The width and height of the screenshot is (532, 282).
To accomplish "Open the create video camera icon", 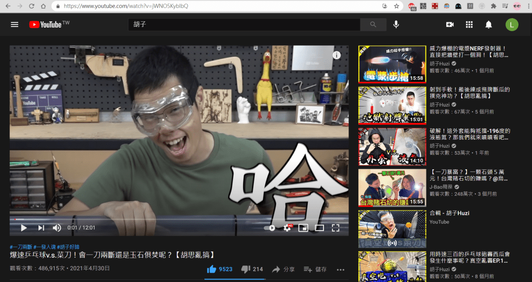I will 450,24.
